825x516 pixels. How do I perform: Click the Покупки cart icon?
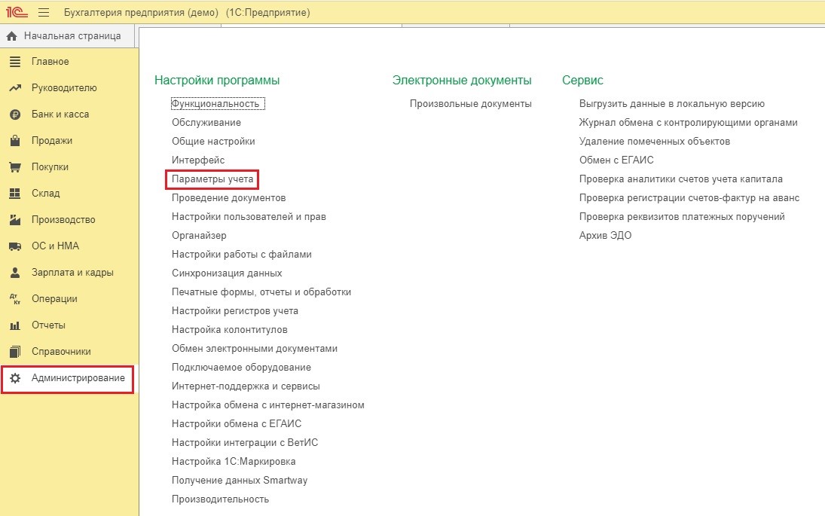coord(15,166)
